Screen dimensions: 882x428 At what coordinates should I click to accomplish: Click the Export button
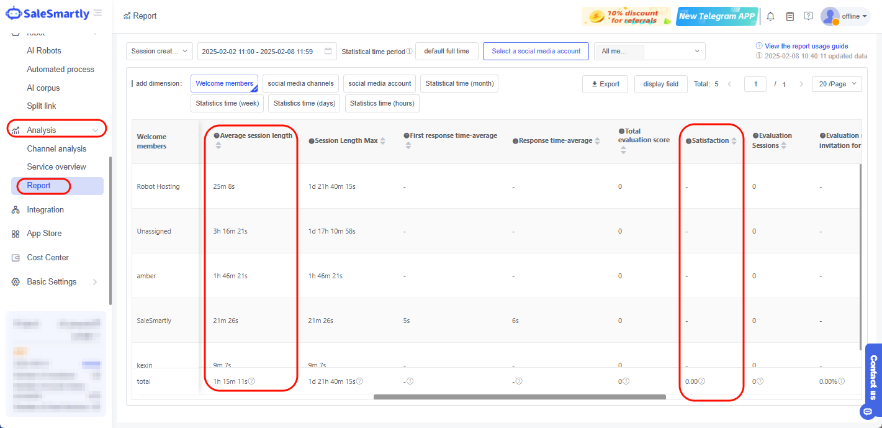tap(605, 84)
